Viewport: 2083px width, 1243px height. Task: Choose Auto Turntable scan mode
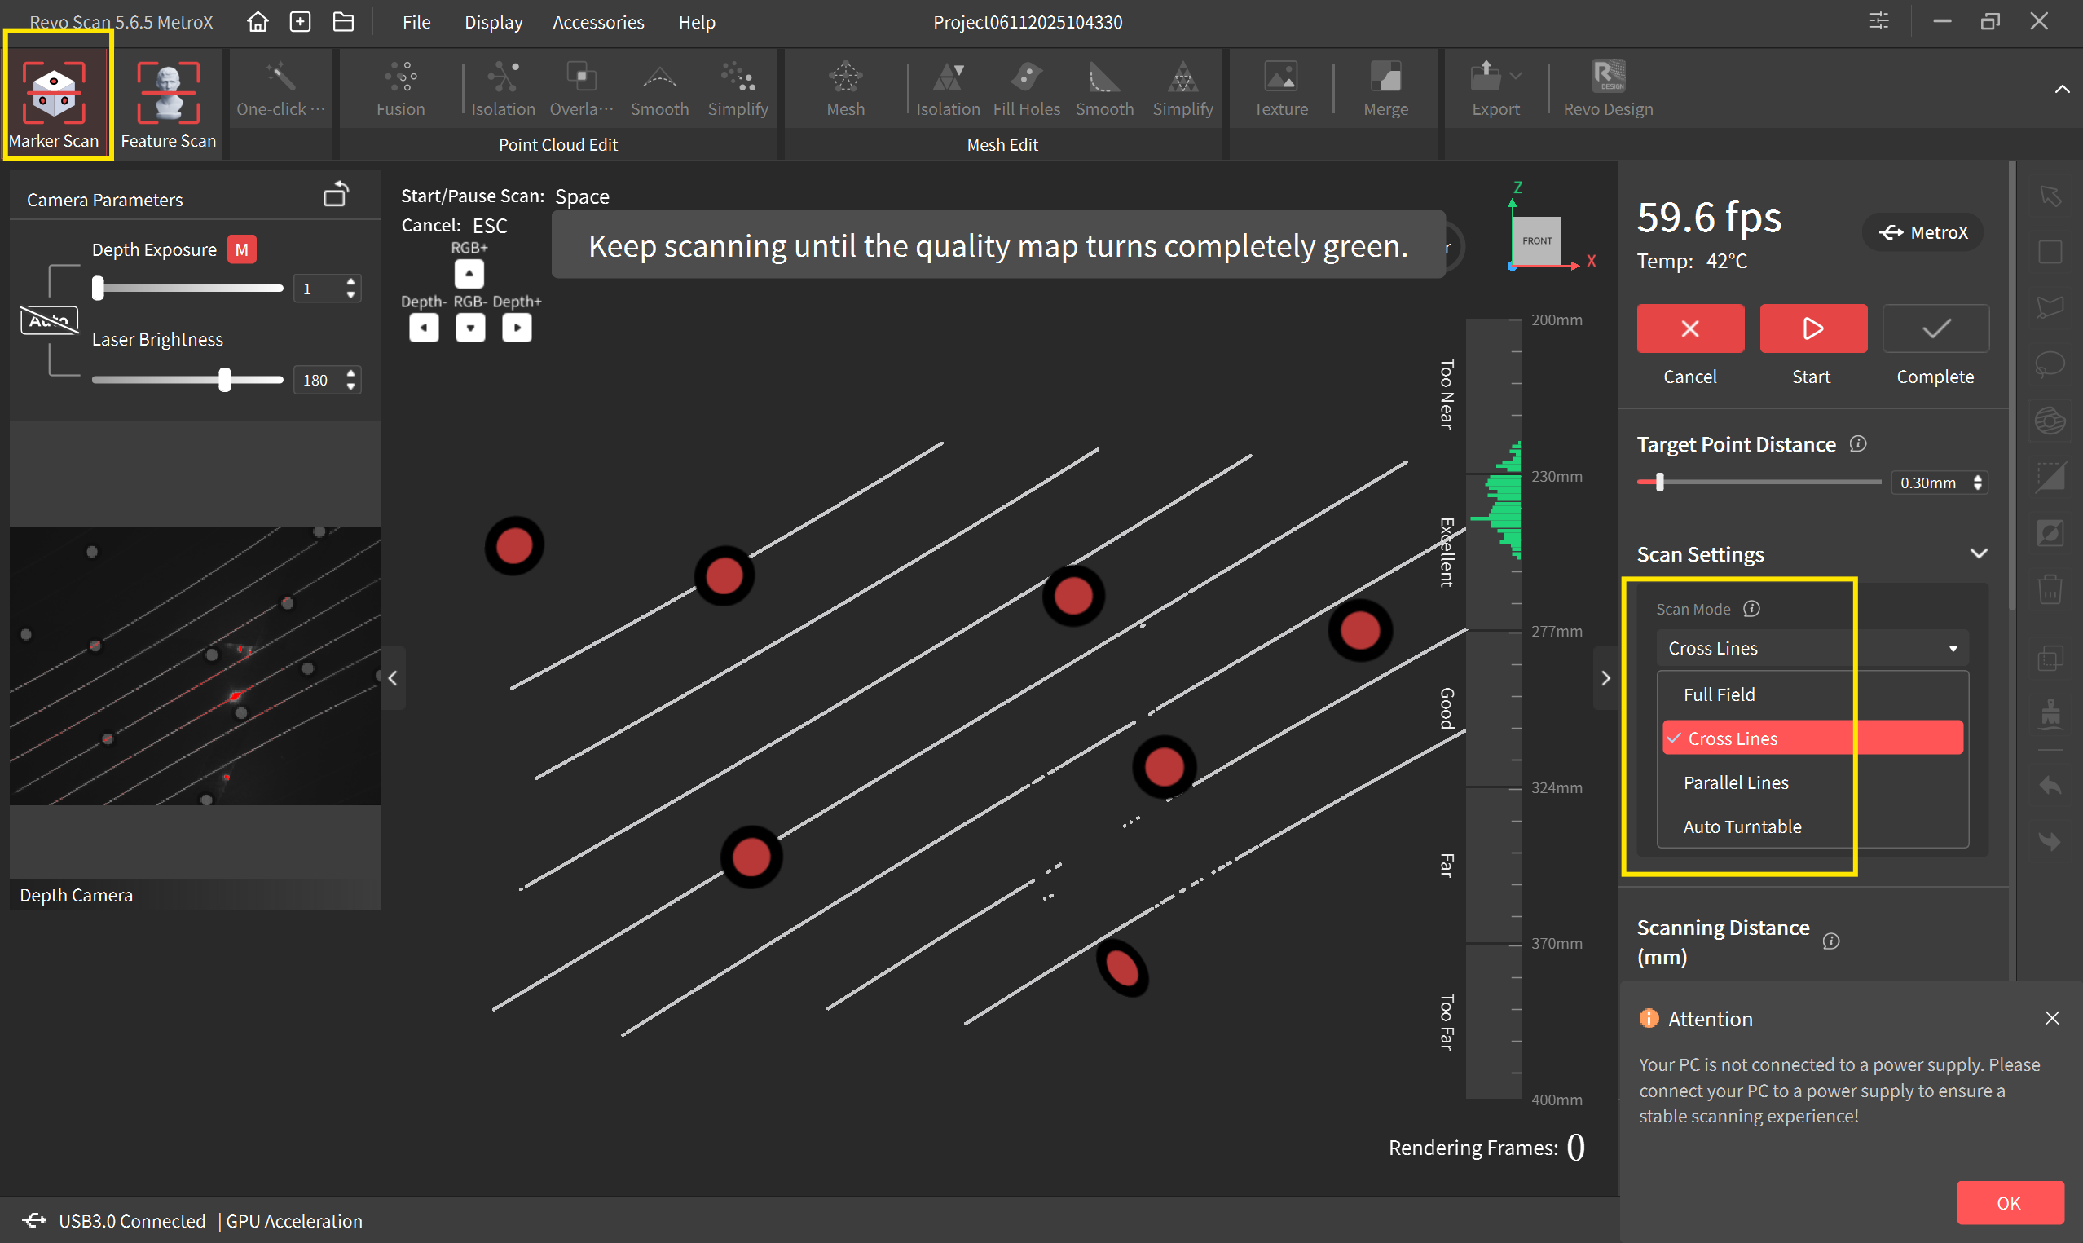(1812, 826)
